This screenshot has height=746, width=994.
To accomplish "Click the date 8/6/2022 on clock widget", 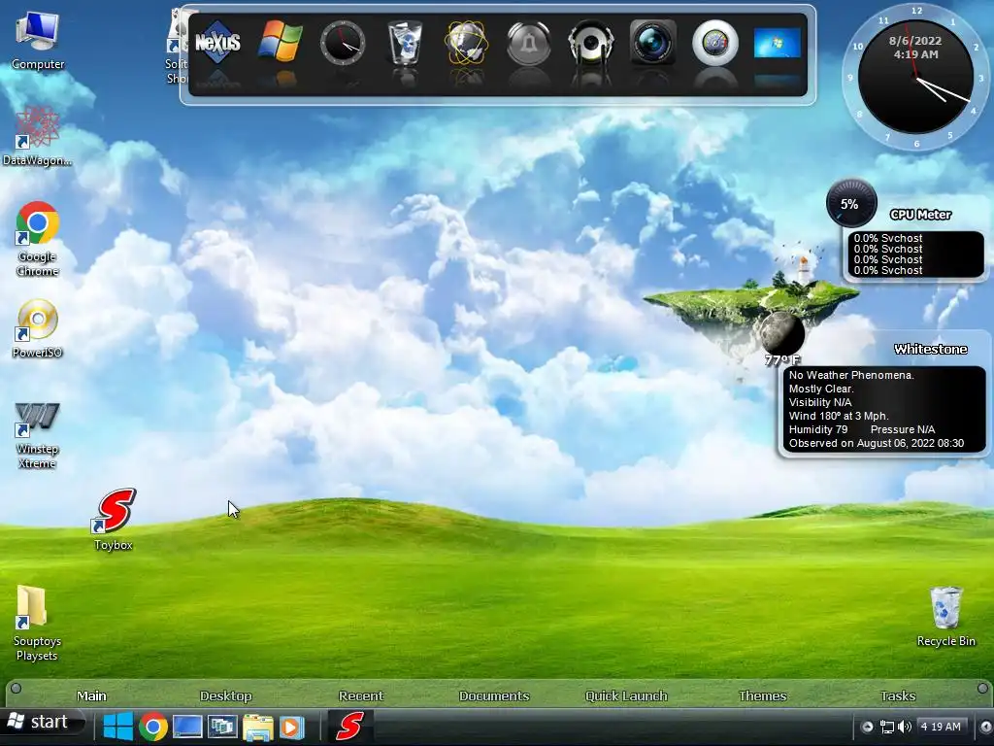I will coord(914,41).
